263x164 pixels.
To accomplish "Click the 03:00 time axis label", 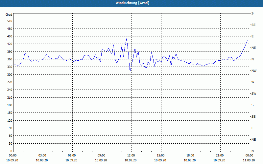I will coord(43,155).
